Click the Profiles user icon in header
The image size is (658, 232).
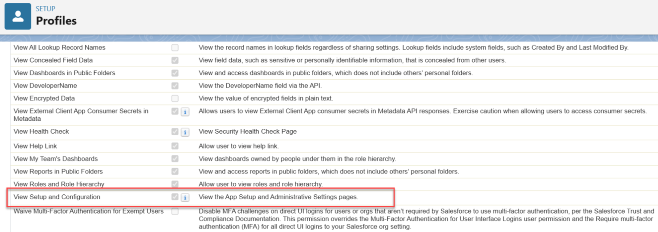[x=18, y=16]
